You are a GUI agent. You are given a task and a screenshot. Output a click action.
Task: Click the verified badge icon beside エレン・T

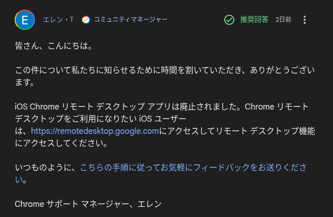coord(86,20)
